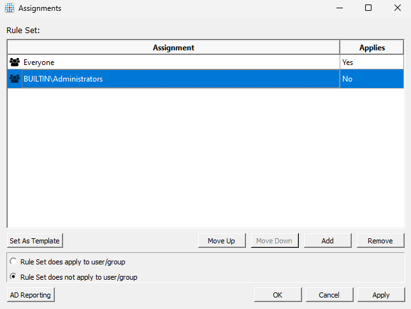The image size is (411, 309).
Task: Confirm with the OK button
Action: click(277, 295)
